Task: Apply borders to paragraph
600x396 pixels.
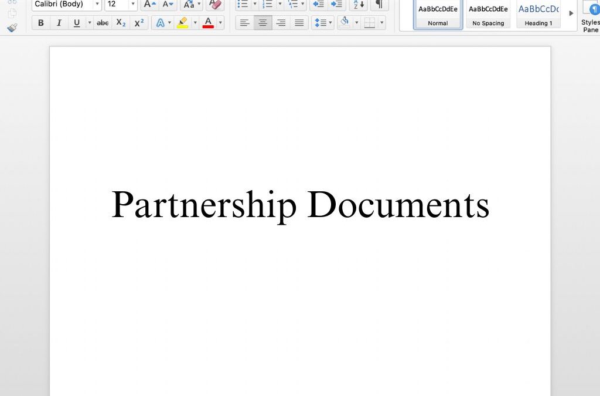Action: pyautogui.click(x=369, y=23)
